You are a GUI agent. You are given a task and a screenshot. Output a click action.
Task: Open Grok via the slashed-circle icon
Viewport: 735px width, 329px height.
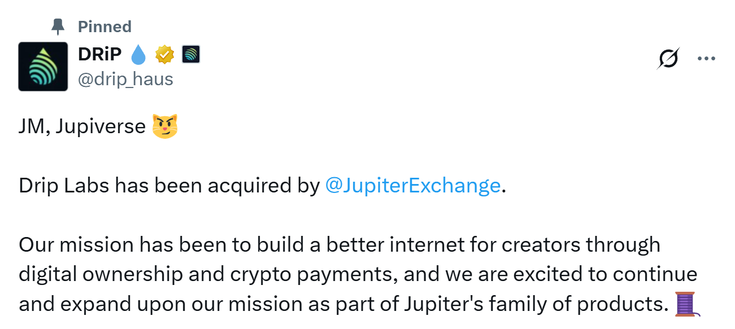668,58
